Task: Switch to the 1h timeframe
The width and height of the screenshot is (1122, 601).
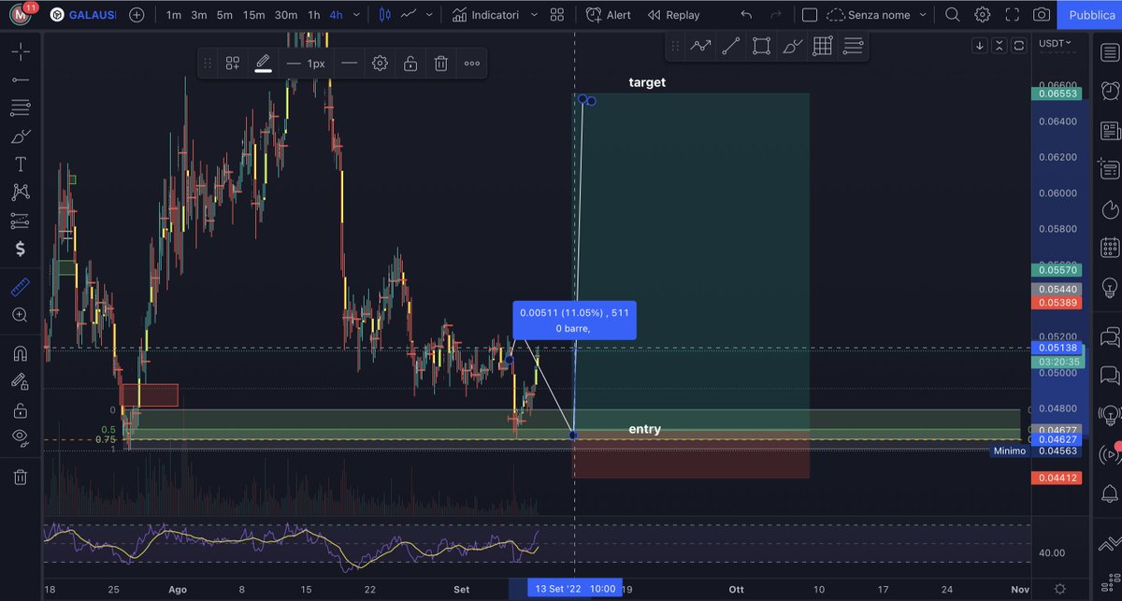Action: 314,15
